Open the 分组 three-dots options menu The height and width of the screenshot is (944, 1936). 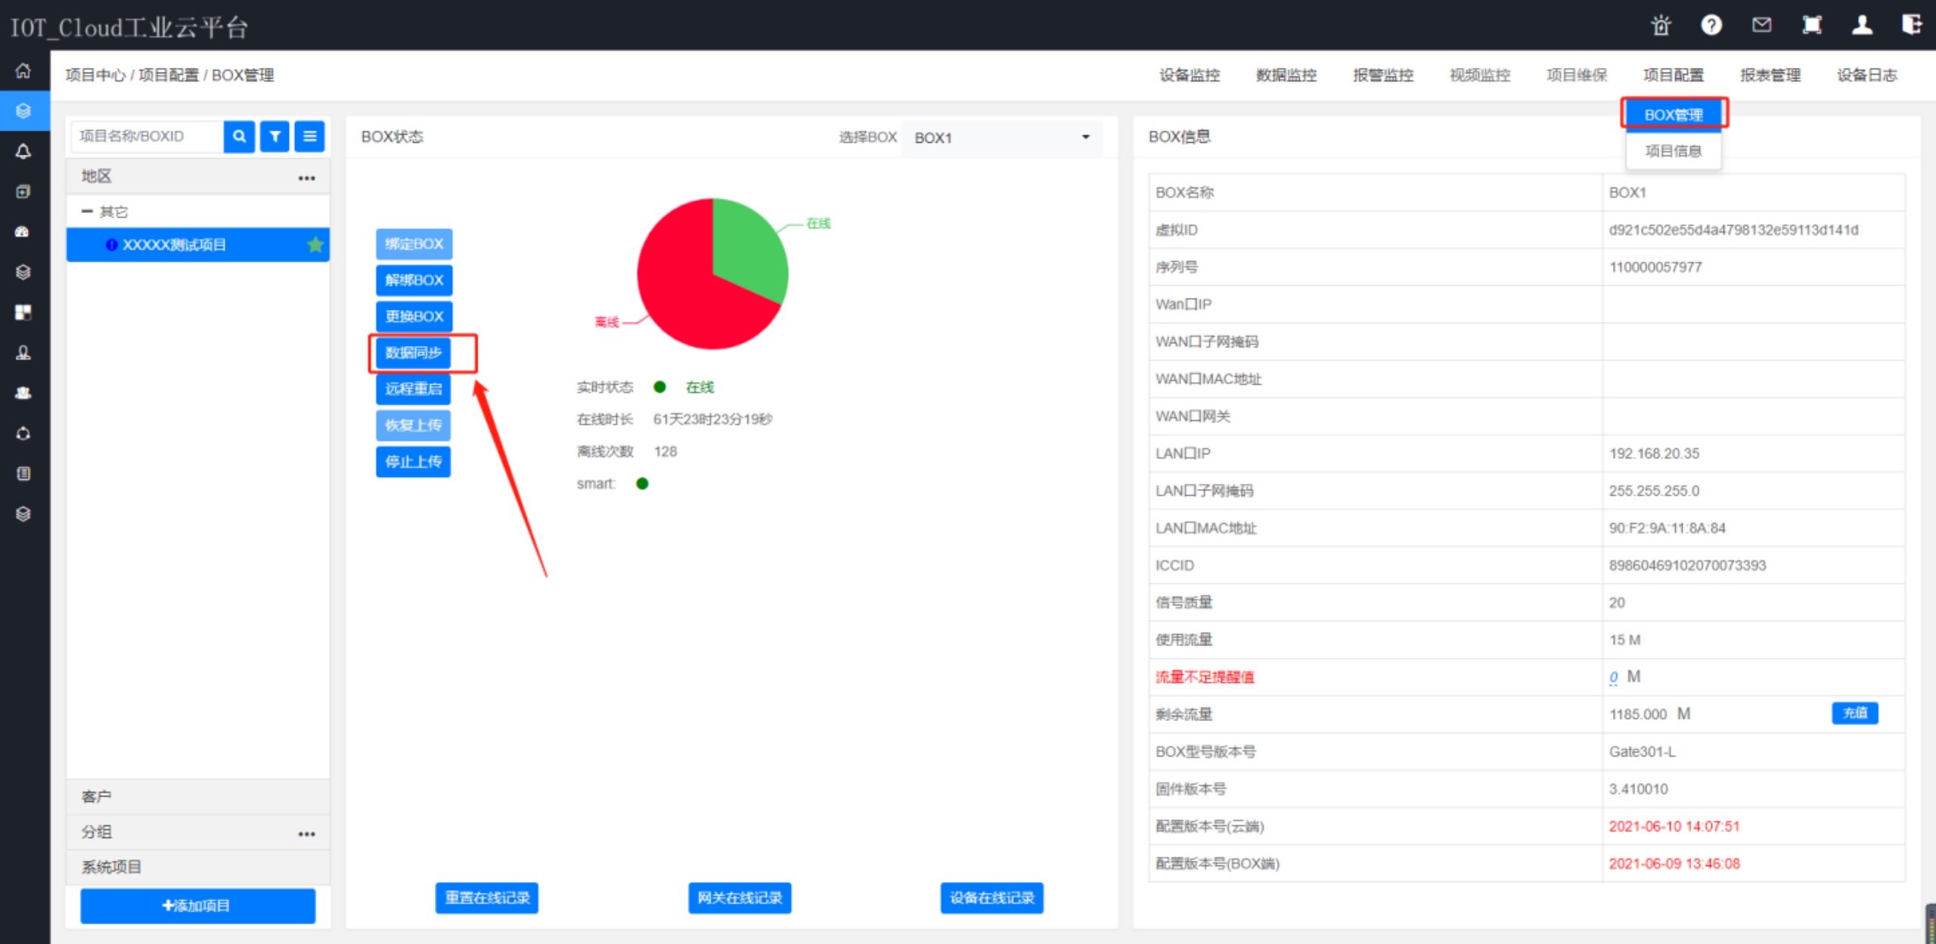coord(306,834)
